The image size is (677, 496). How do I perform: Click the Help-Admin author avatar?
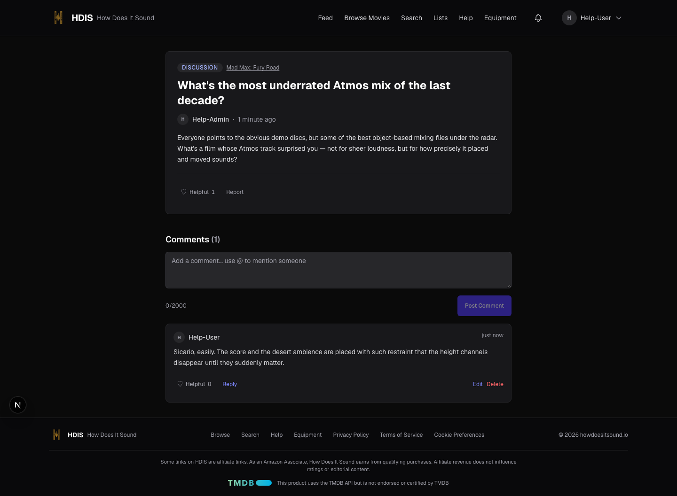pos(183,119)
